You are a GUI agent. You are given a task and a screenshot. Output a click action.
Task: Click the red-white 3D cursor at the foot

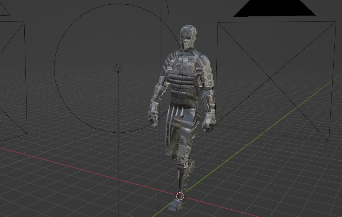coord(180,196)
